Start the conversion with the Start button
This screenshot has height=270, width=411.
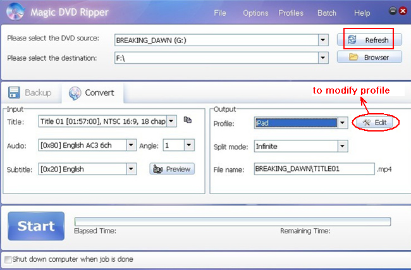coord(36,226)
